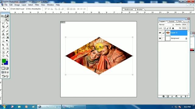Select the Crop tool
The image size is (195, 109).
3,27
